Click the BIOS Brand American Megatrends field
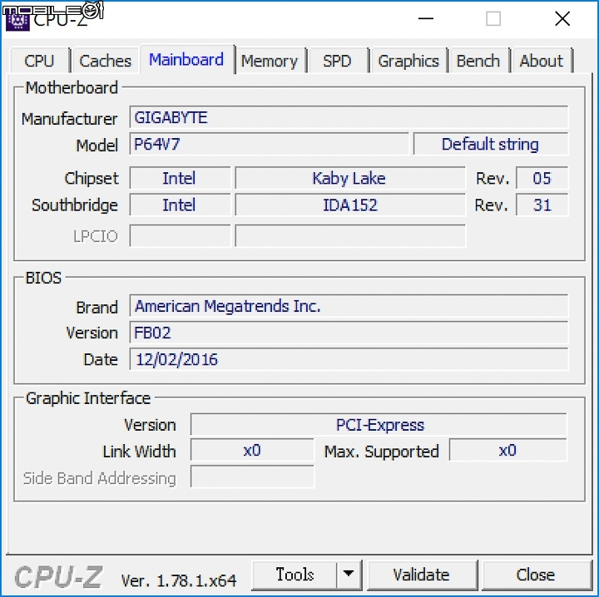This screenshot has height=597, width=599. pos(349,306)
